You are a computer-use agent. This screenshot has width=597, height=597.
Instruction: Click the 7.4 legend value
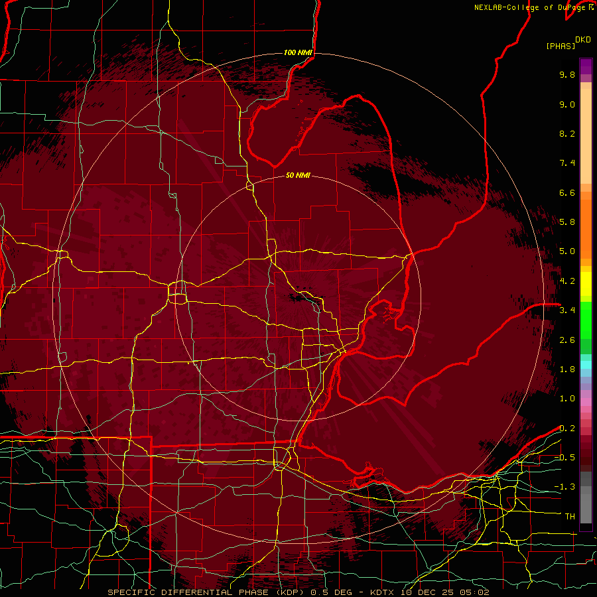567,163
